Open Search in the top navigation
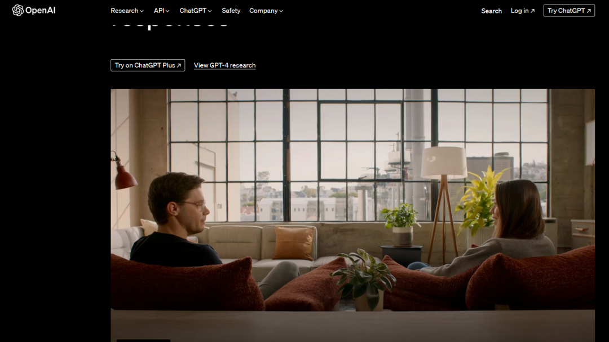 (491, 11)
